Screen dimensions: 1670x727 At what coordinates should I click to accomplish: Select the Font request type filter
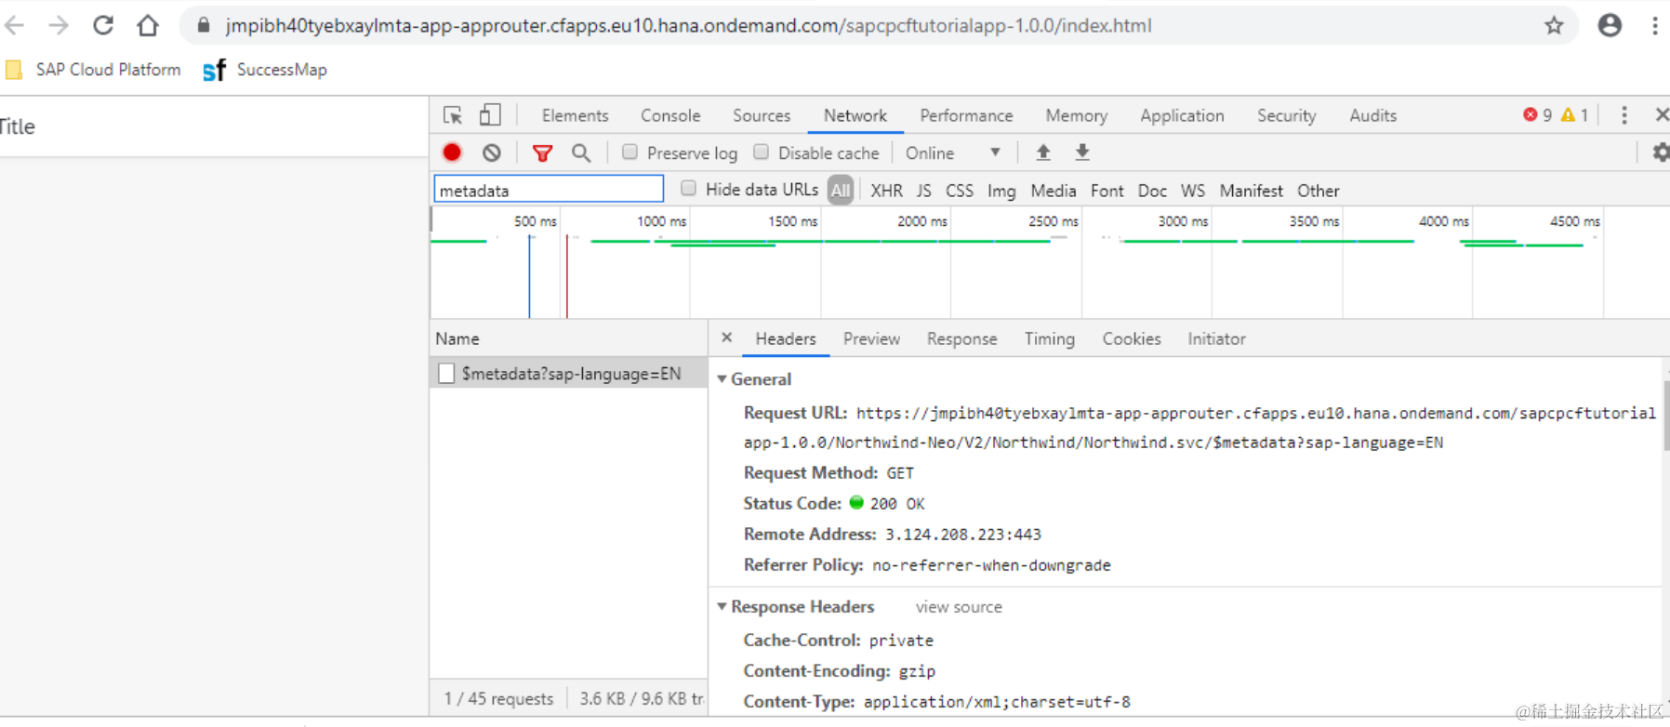(x=1107, y=191)
